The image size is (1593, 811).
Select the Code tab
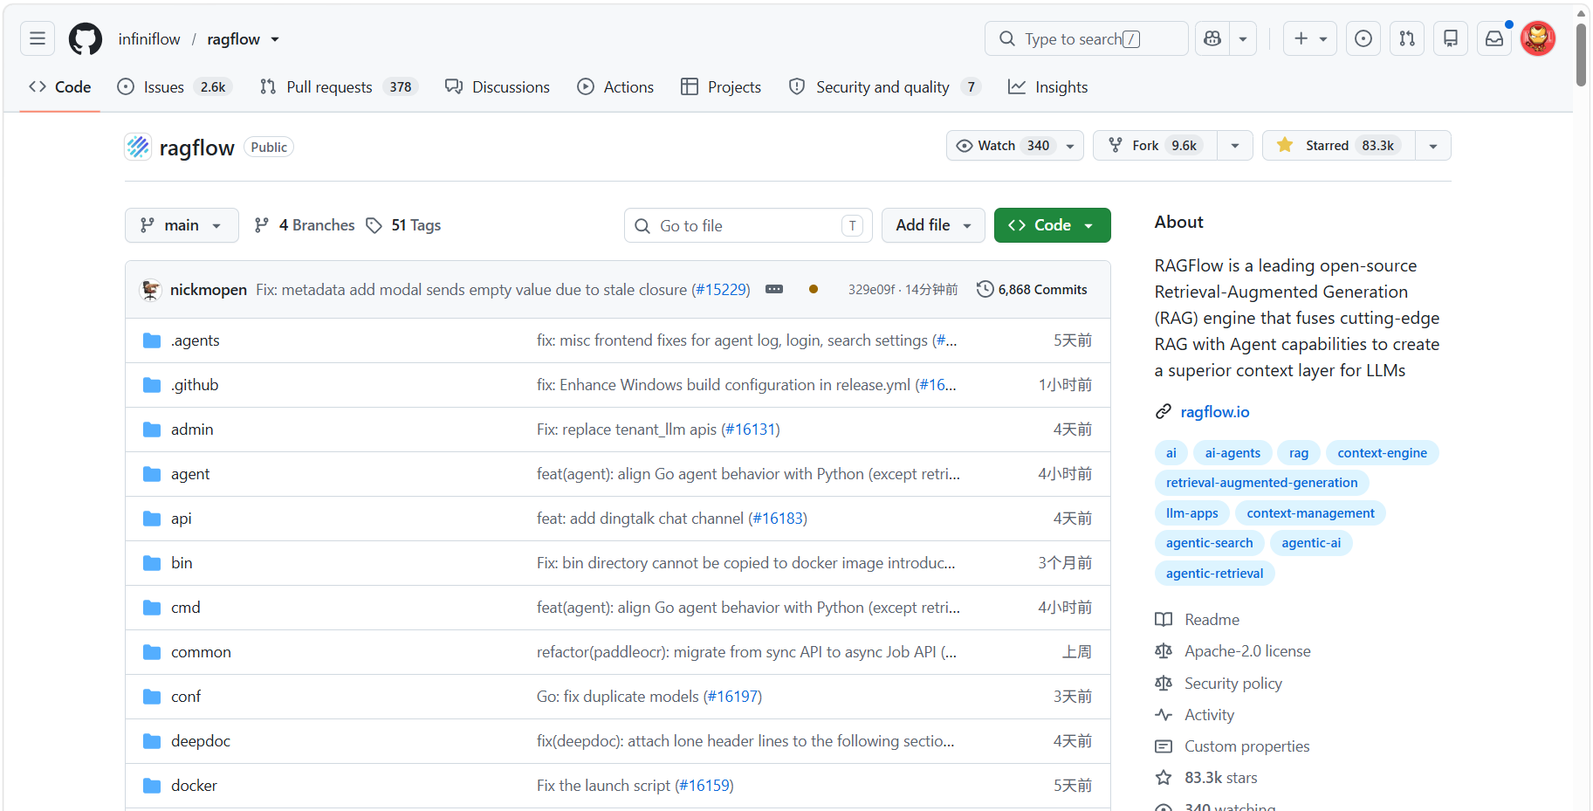pos(60,87)
